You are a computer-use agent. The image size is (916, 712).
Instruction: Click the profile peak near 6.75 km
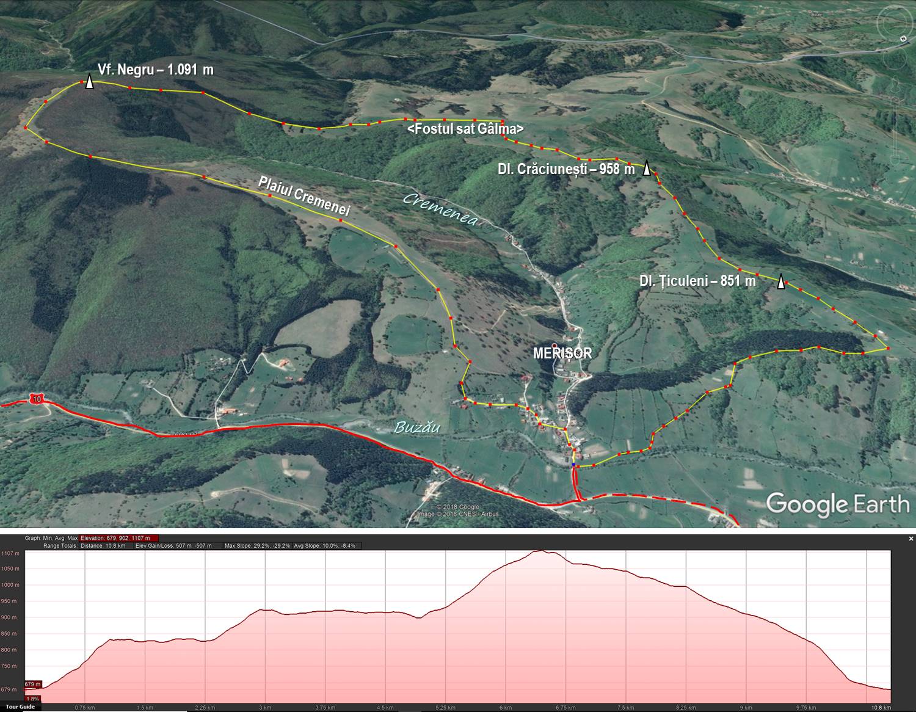coord(542,551)
